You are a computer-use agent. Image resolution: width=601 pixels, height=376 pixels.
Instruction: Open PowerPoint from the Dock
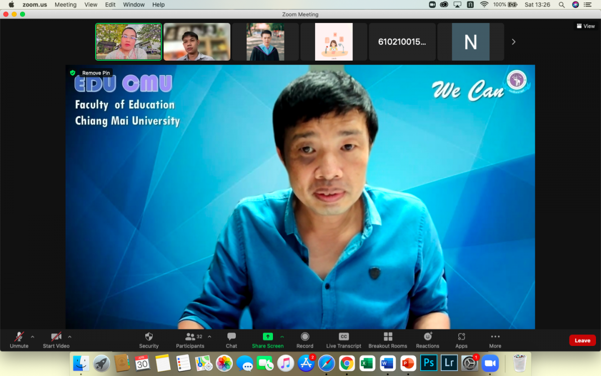(x=409, y=362)
